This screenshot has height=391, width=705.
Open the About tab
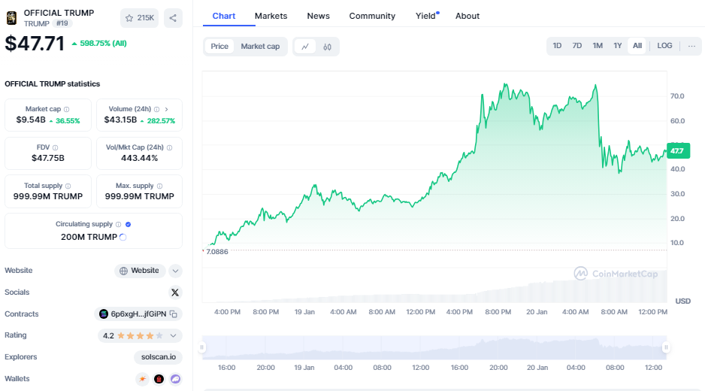tap(467, 17)
